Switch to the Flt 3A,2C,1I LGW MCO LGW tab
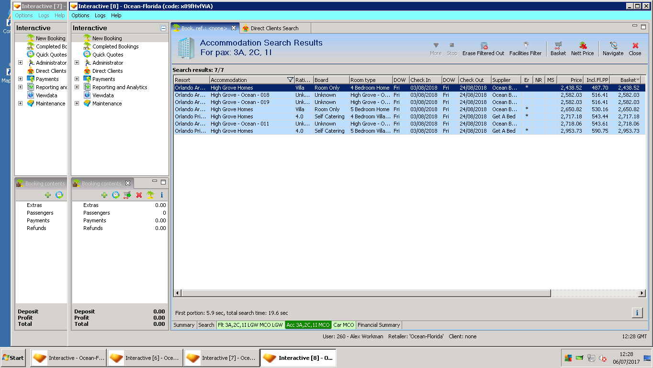This screenshot has width=653, height=368. tap(250, 325)
